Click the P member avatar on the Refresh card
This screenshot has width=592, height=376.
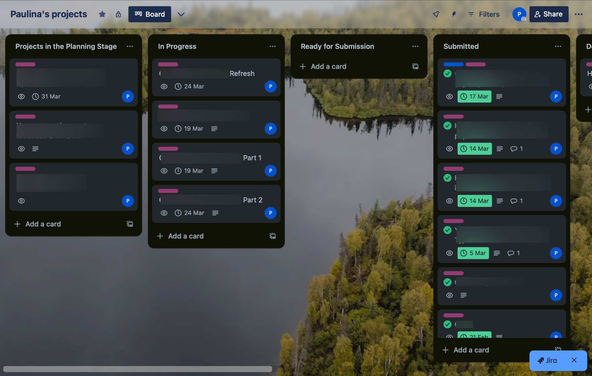pyautogui.click(x=270, y=86)
